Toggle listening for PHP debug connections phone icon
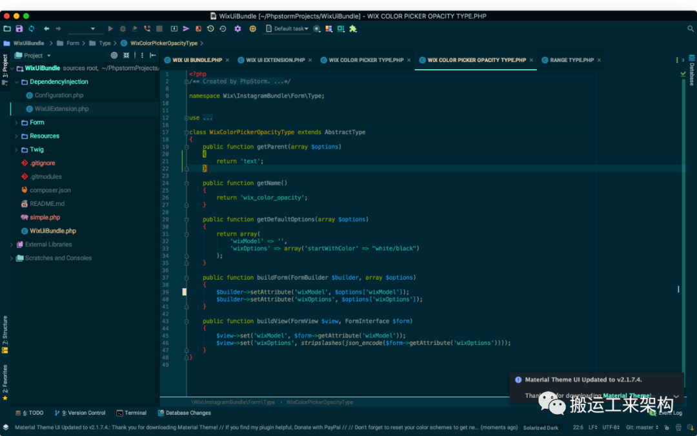697x436 pixels. pyautogui.click(x=147, y=28)
